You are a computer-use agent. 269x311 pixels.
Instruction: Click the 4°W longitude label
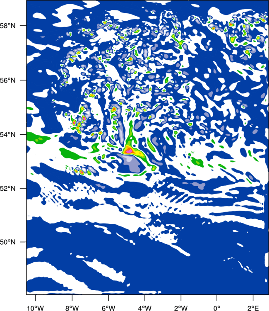coord(145,308)
